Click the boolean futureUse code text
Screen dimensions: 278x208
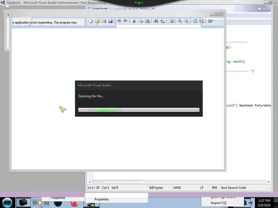255,105
